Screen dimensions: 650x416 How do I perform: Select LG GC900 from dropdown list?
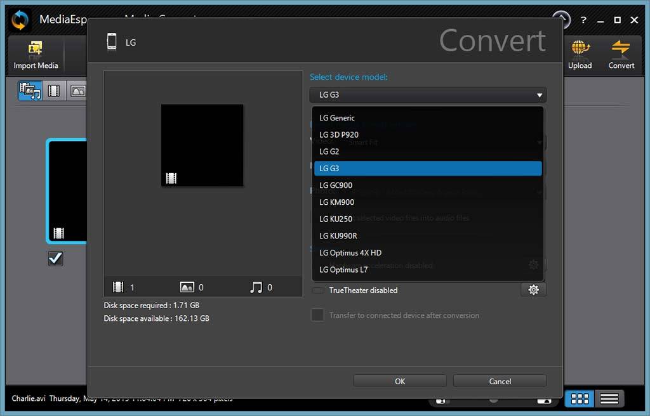pos(428,185)
